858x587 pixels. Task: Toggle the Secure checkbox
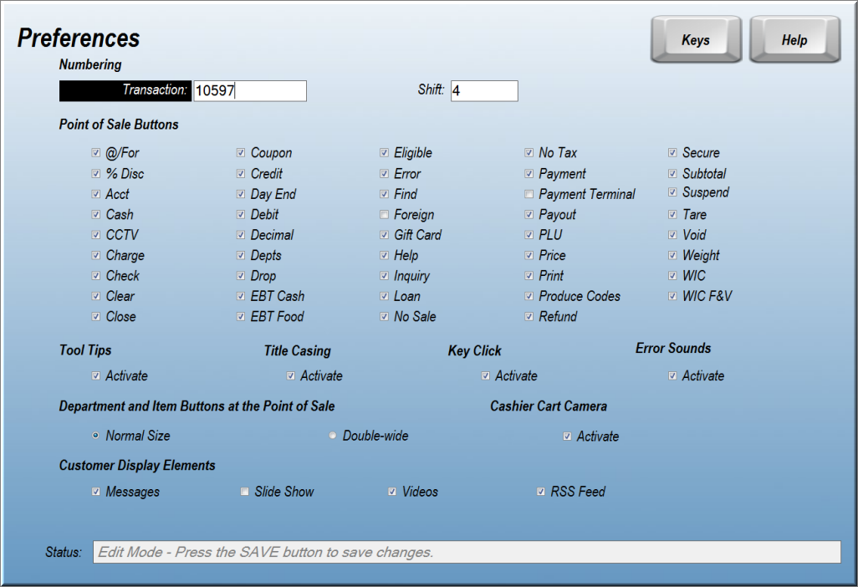tap(672, 153)
